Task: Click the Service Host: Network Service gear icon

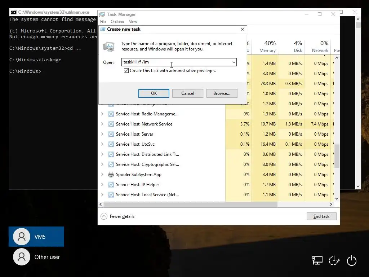Action: coord(111,124)
